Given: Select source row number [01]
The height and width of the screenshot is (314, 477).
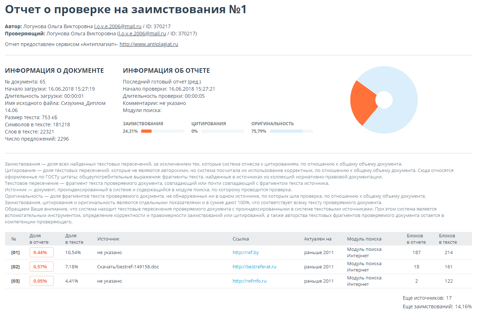Looking at the screenshot, I should [15, 253].
